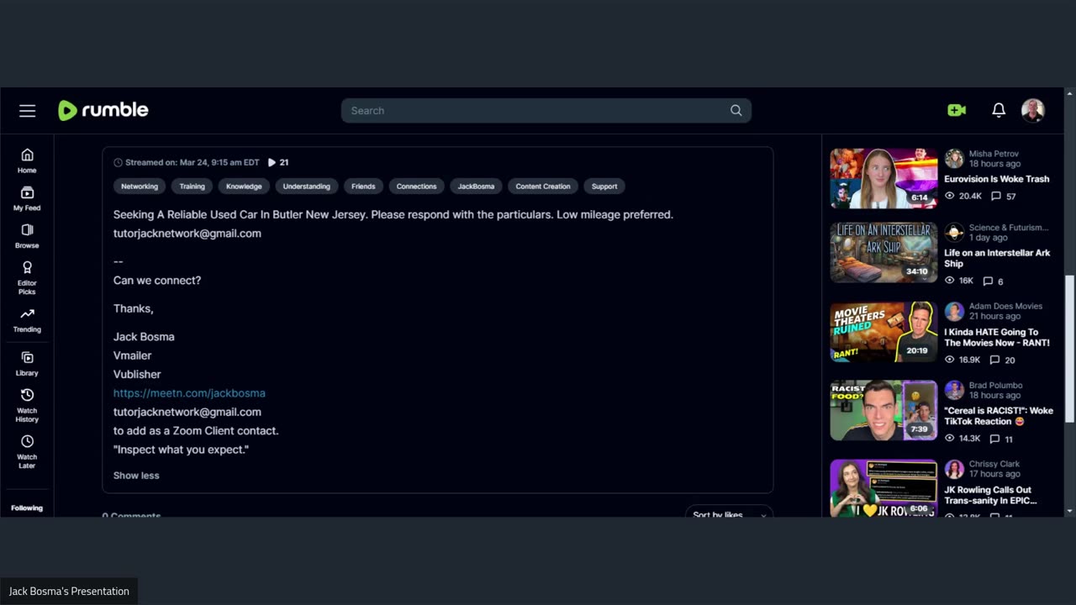
Task: Open the meetn.com/jackbosma link
Action: [189, 393]
